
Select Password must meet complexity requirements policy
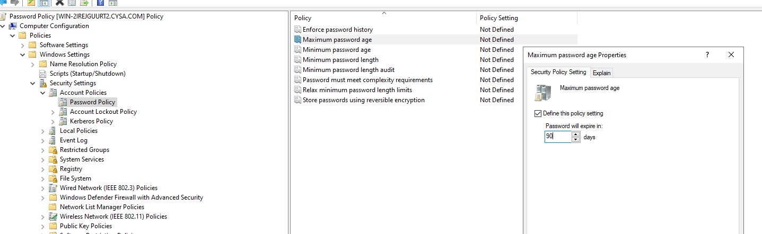coord(367,80)
